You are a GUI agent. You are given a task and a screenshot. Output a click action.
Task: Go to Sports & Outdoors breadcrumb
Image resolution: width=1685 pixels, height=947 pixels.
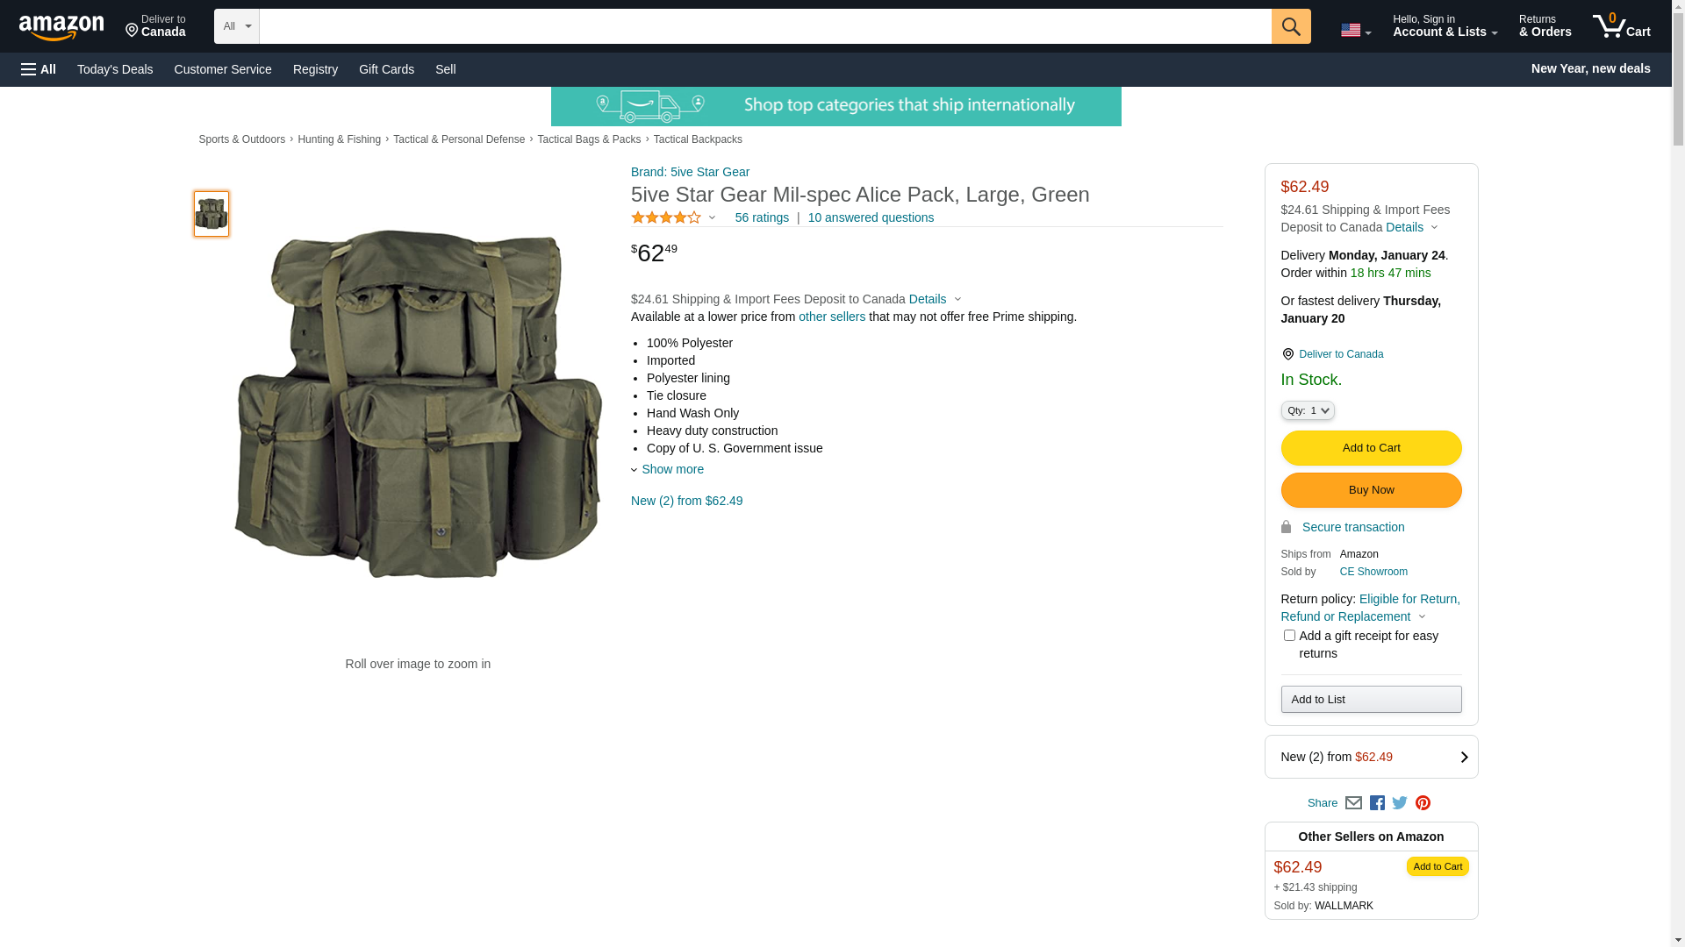pyautogui.click(x=241, y=139)
